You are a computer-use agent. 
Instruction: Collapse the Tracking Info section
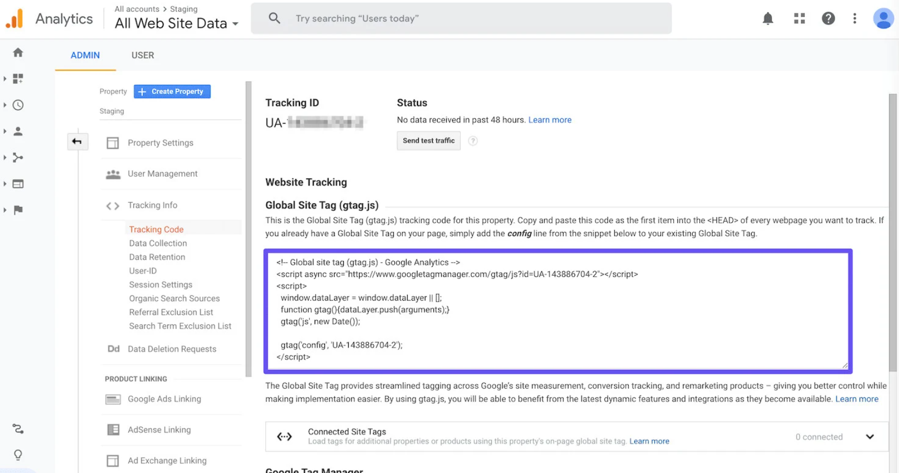pos(152,205)
